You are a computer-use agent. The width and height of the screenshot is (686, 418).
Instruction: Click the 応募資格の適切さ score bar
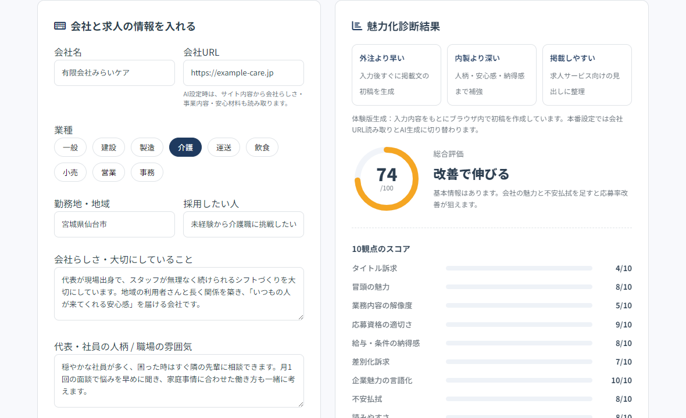[x=519, y=325]
